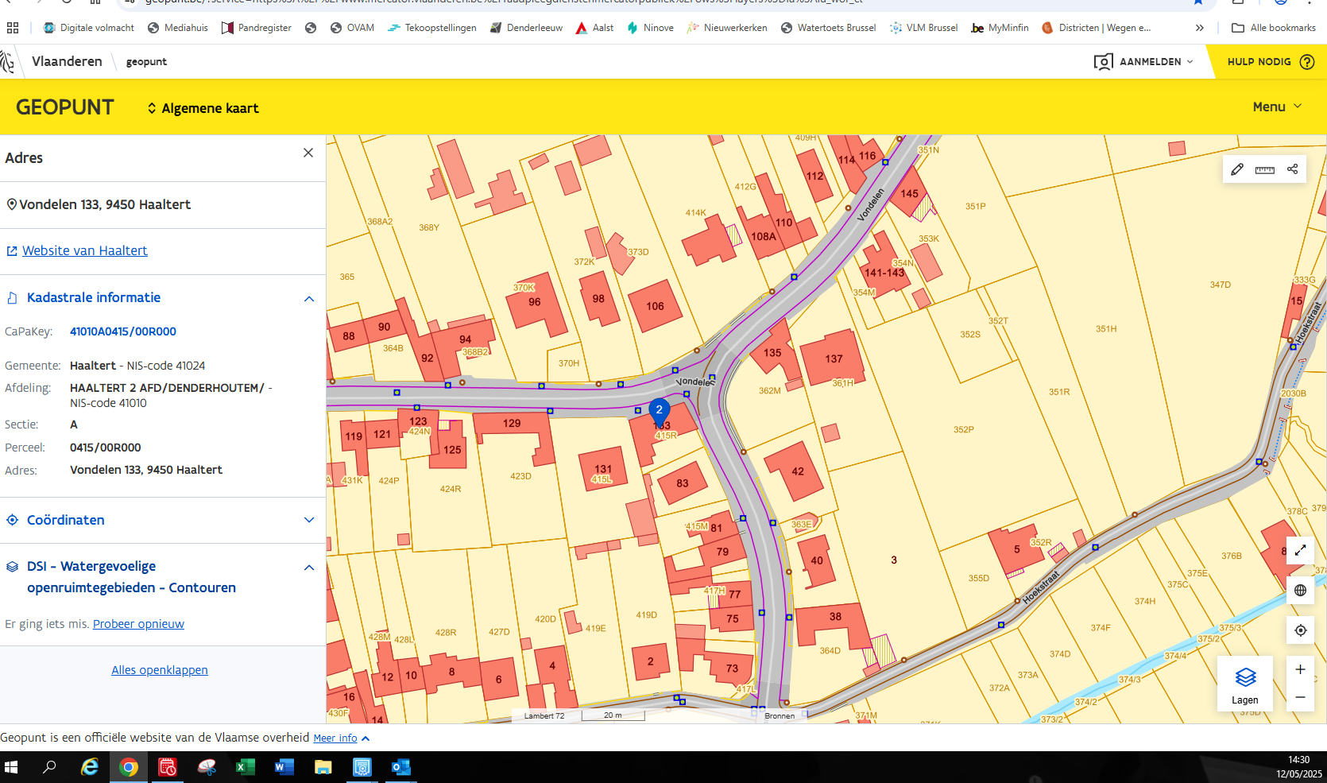This screenshot has height=783, width=1327.
Task: Activate the ruler measure tool
Action: [1265, 169]
